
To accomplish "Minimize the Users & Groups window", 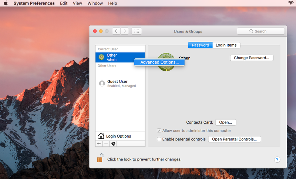I will 101,31.
